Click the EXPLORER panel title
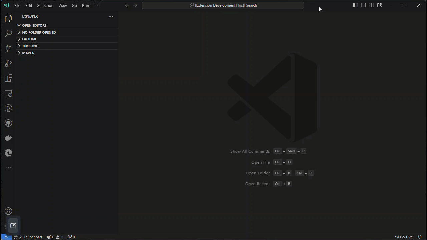 click(30, 16)
